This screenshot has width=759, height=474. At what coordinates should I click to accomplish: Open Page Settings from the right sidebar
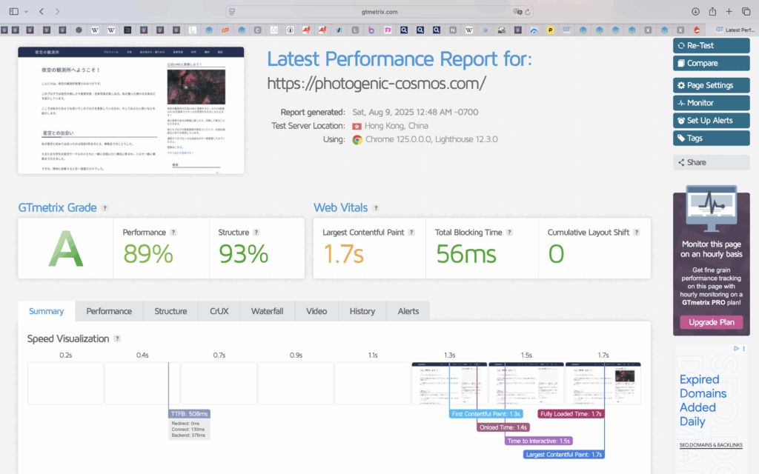(711, 85)
